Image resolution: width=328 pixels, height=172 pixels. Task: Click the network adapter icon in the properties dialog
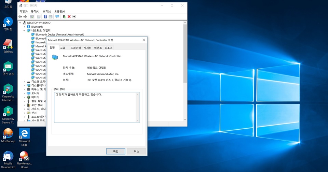[55, 57]
